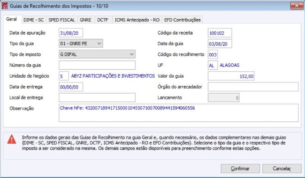Open the EFD Contribuições tab
Image resolution: width=305 pixels, height=178 pixels.
tap(183, 20)
